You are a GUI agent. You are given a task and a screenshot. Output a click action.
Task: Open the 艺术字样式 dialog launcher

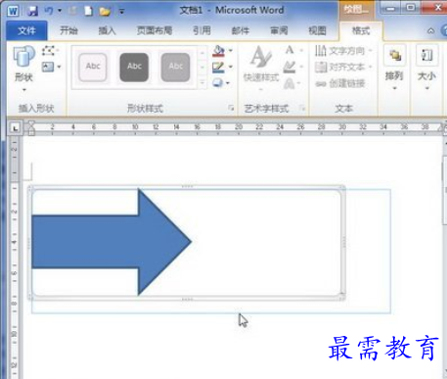[302, 108]
